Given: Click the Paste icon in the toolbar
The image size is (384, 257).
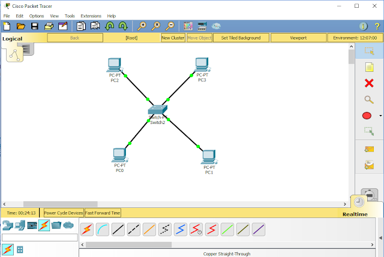Looking at the screenshot, I should click(x=95, y=26).
